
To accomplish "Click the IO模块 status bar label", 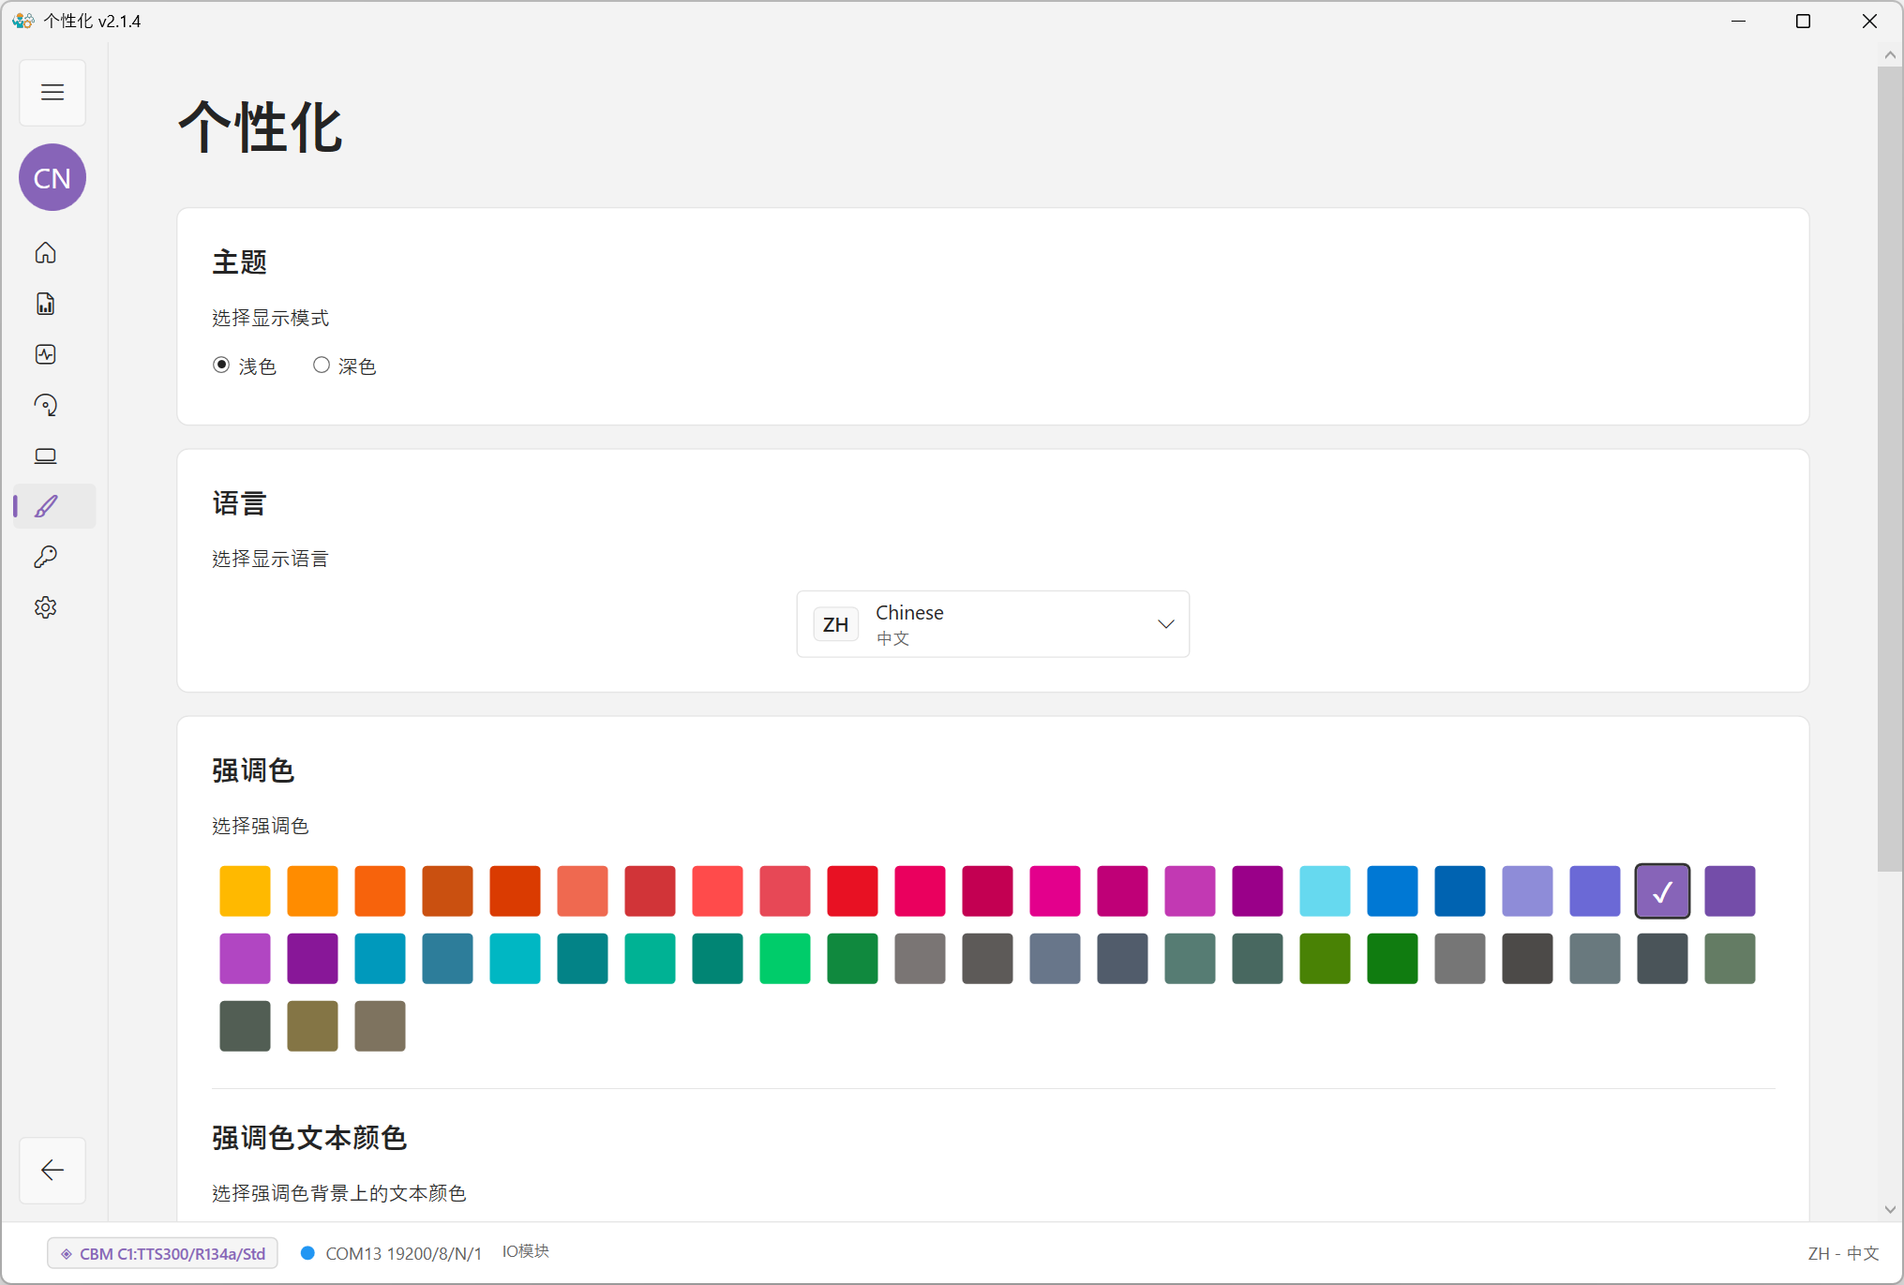I will pyautogui.click(x=526, y=1251).
